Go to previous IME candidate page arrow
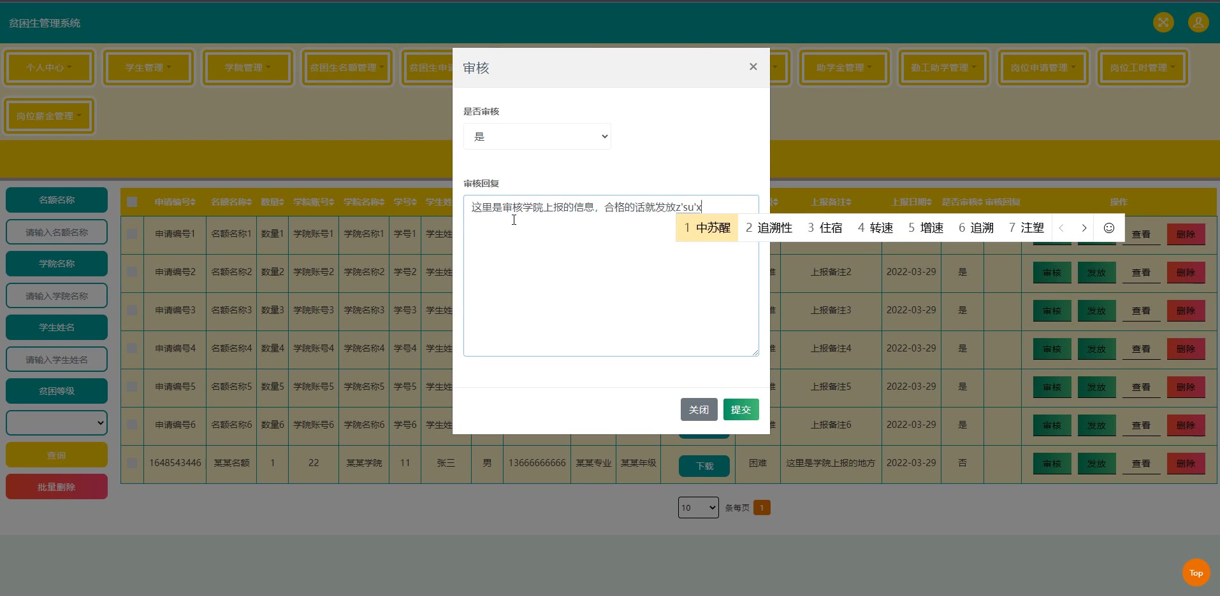This screenshot has width=1220, height=596. [1061, 228]
